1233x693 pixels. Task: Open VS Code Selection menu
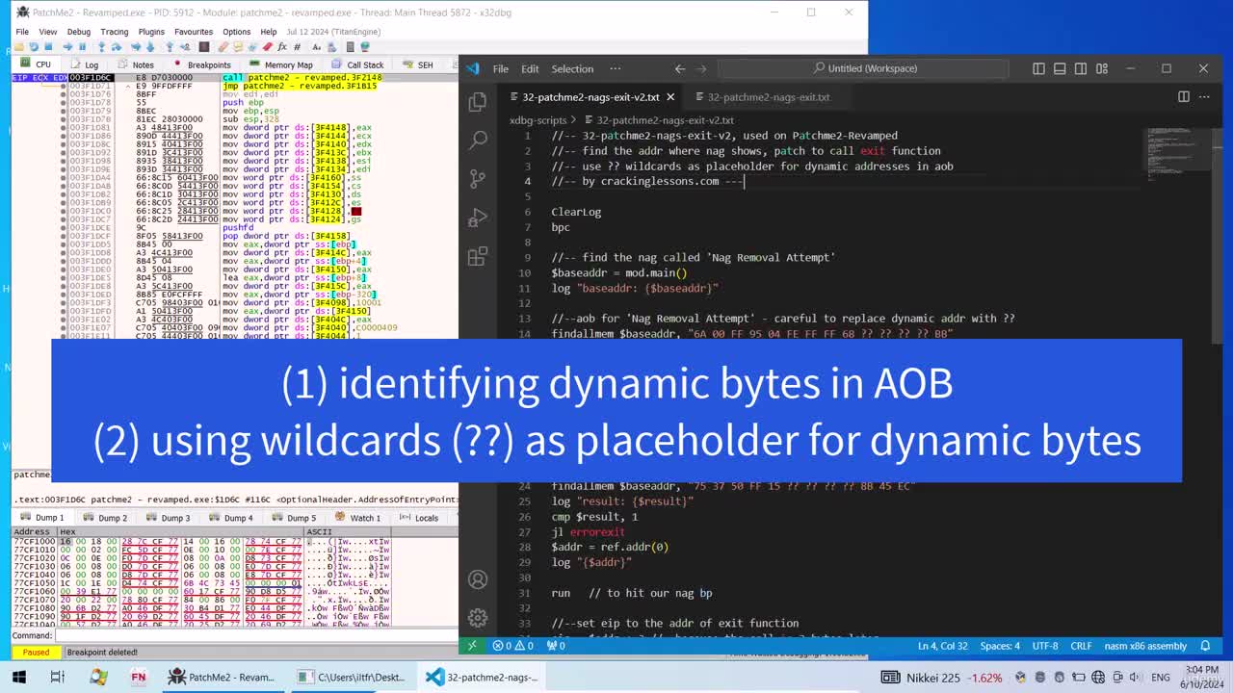pyautogui.click(x=572, y=68)
